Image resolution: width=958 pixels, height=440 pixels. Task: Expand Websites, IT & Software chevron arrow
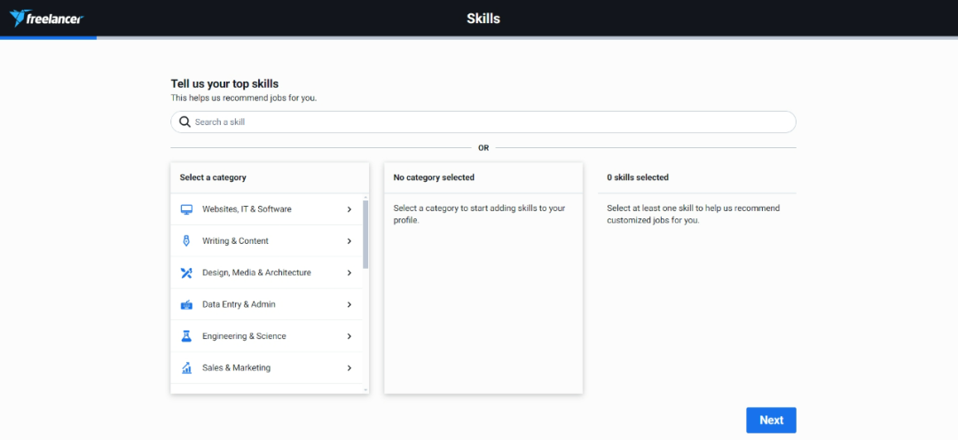349,209
